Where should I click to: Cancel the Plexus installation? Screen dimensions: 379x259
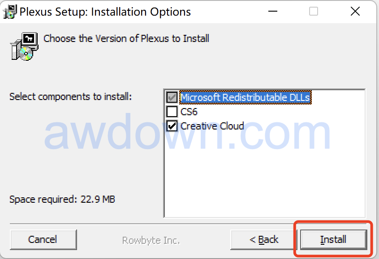pyautogui.click(x=43, y=240)
